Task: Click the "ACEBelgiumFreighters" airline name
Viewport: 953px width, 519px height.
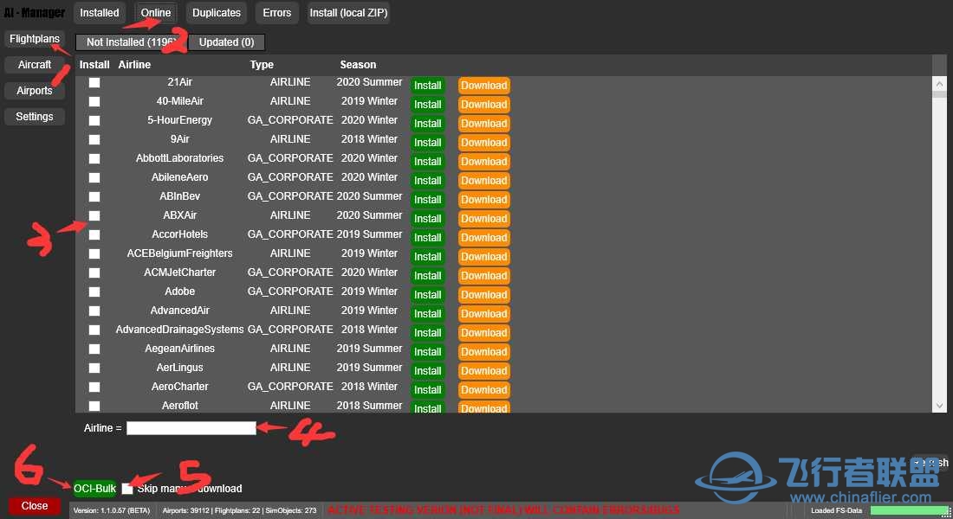Action: point(180,253)
